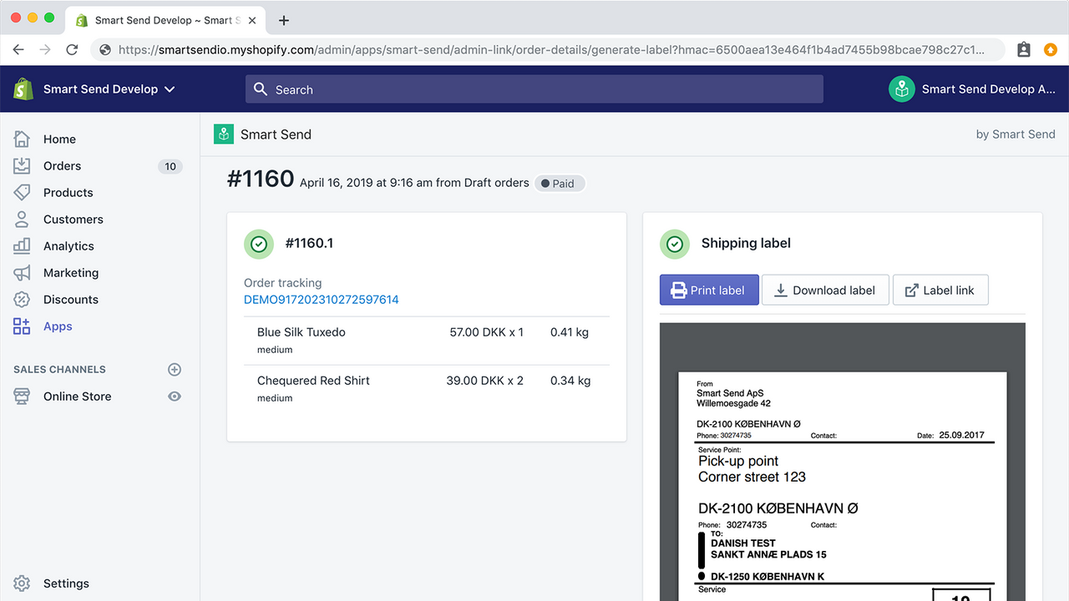The width and height of the screenshot is (1069, 601).
Task: Click the search magnifier icon
Action: coord(261,89)
